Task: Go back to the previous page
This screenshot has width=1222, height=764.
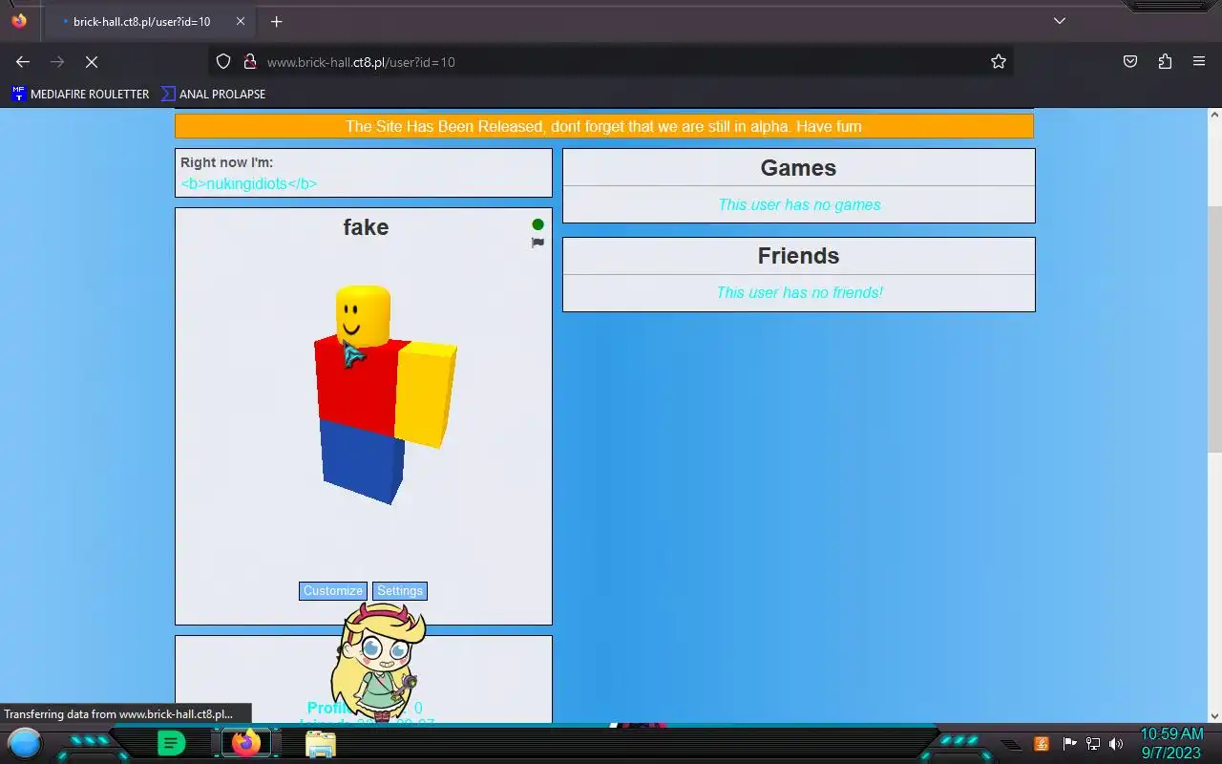Action: (23, 61)
